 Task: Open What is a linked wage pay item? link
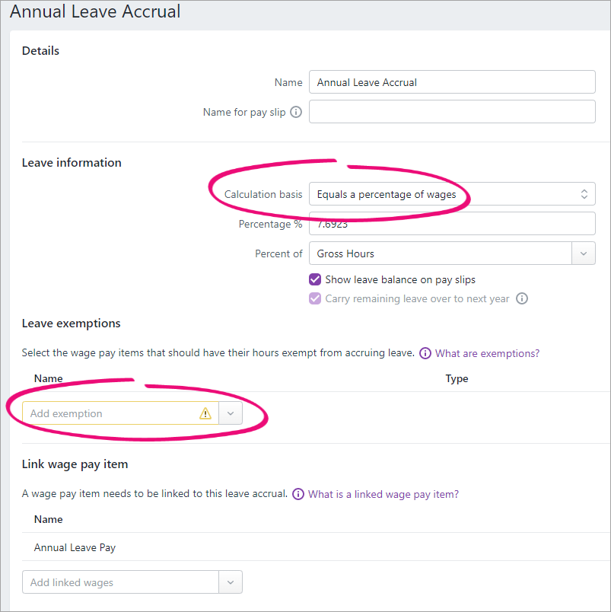click(383, 494)
